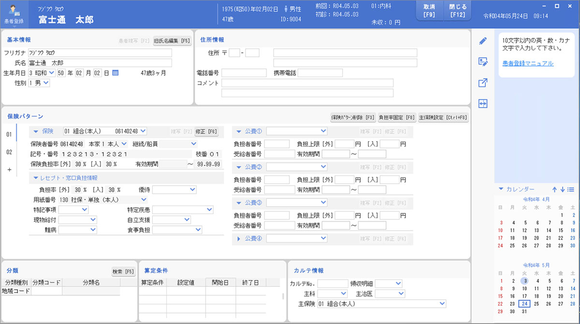
Task: Go to next month with calendar down arrow
Action: (x=563, y=189)
